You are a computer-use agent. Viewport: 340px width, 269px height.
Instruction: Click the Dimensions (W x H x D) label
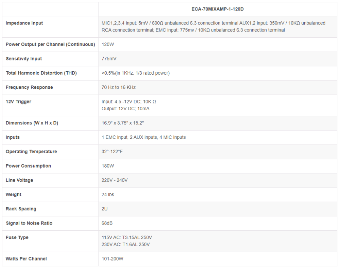[32, 123]
